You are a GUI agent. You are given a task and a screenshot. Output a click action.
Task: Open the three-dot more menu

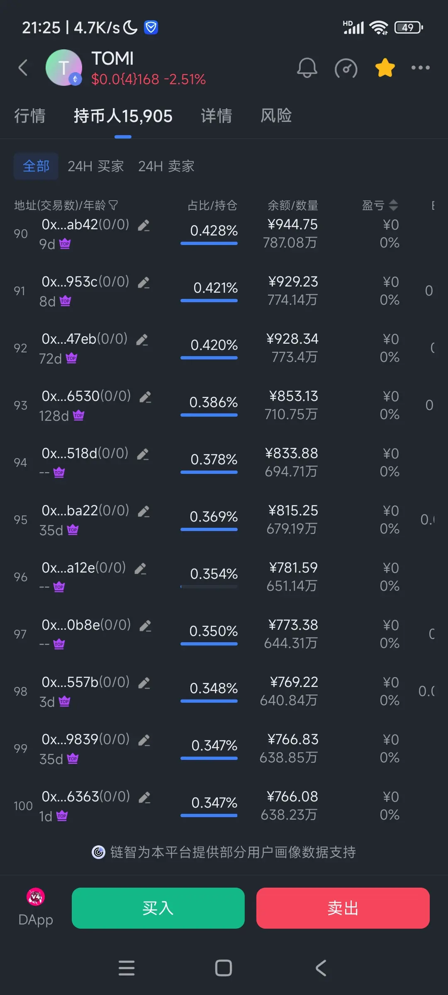(420, 68)
